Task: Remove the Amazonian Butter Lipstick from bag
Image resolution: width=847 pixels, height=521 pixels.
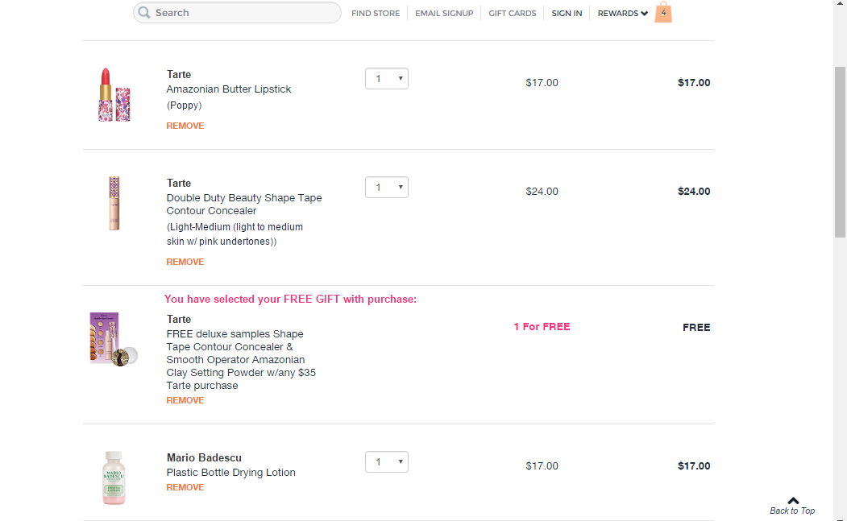Action: (185, 126)
